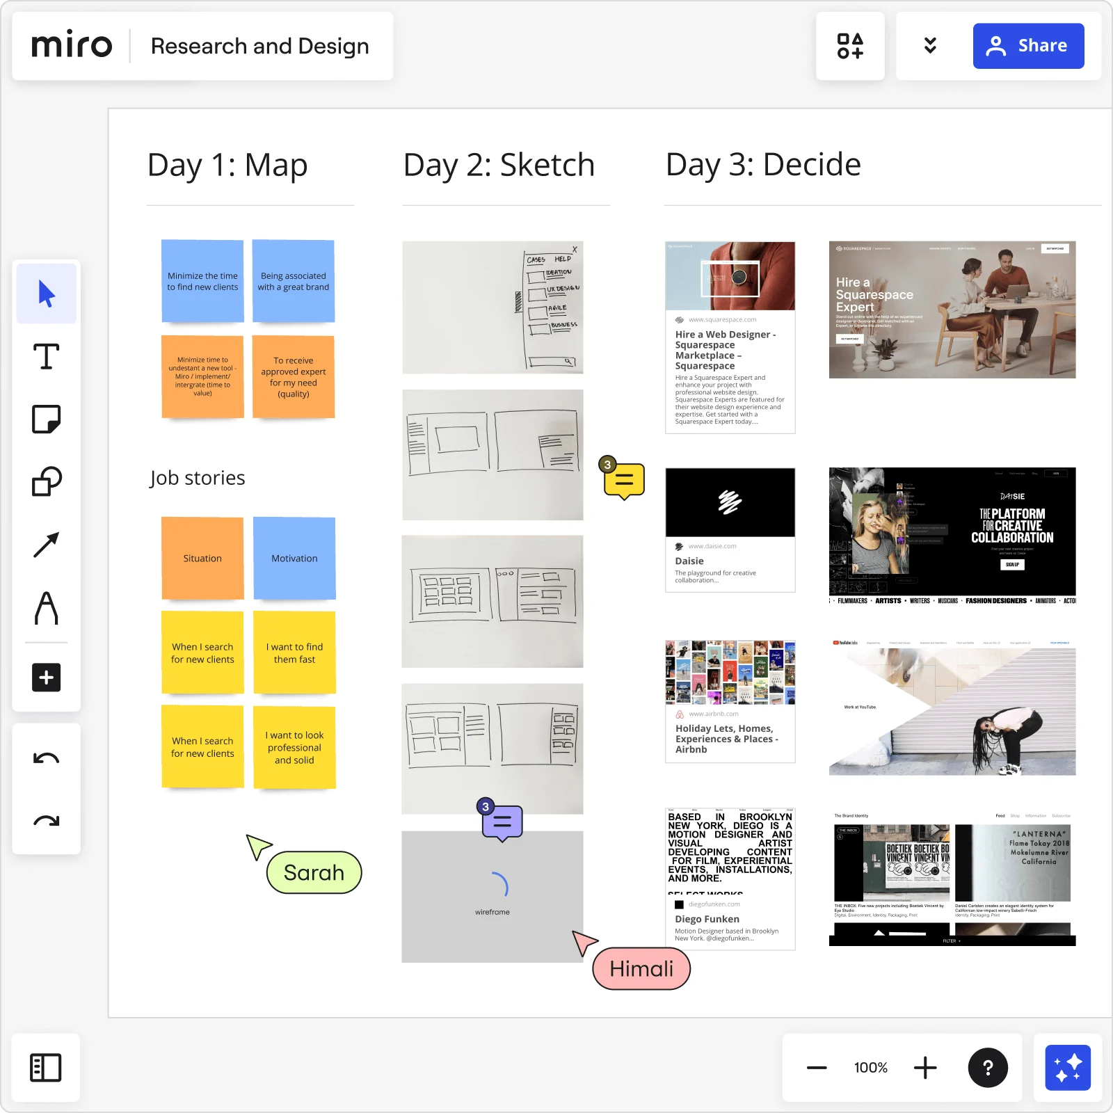
Task: Select the Job stories label
Action: (198, 478)
